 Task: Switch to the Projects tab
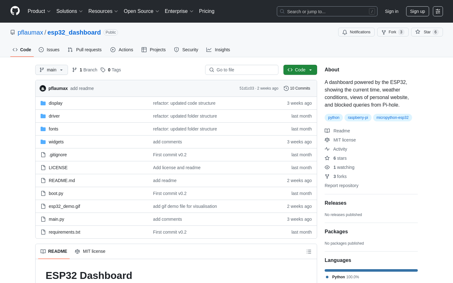coord(154,50)
